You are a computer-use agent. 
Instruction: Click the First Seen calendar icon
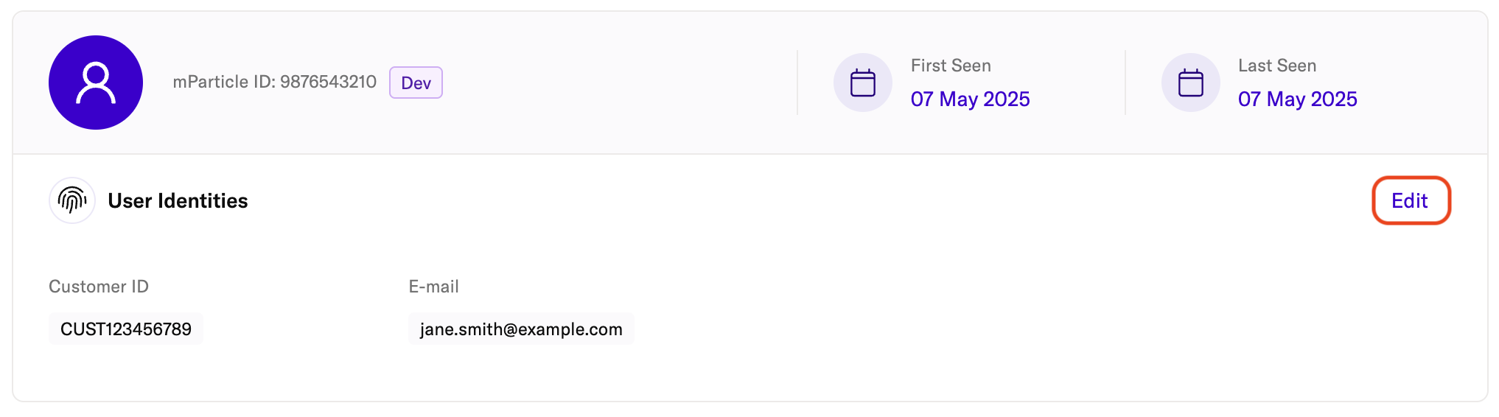pos(863,83)
